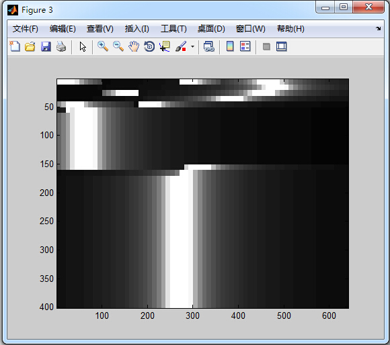Open a file with the folder icon
The width and height of the screenshot is (390, 345).
pos(30,46)
